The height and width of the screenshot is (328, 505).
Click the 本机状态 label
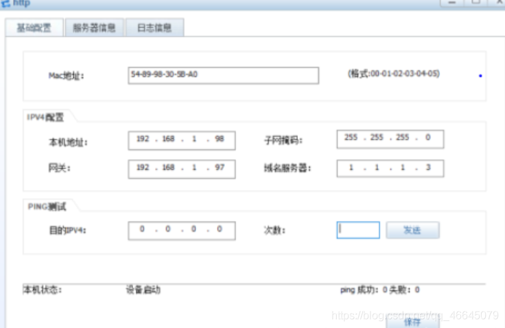pos(42,290)
